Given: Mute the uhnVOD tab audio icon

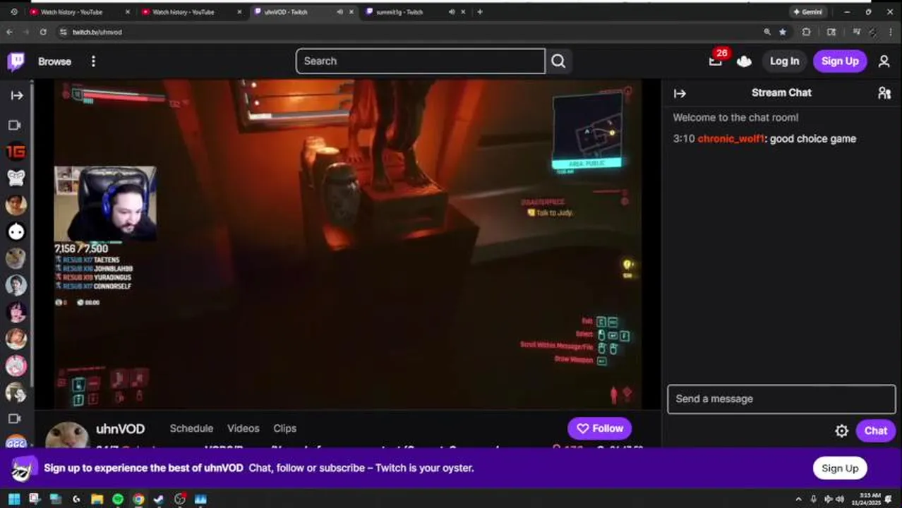Looking at the screenshot, I should 339,12.
